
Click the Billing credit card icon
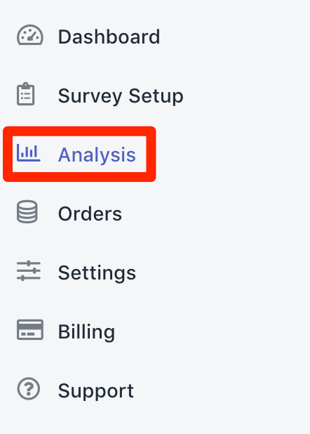30,329
